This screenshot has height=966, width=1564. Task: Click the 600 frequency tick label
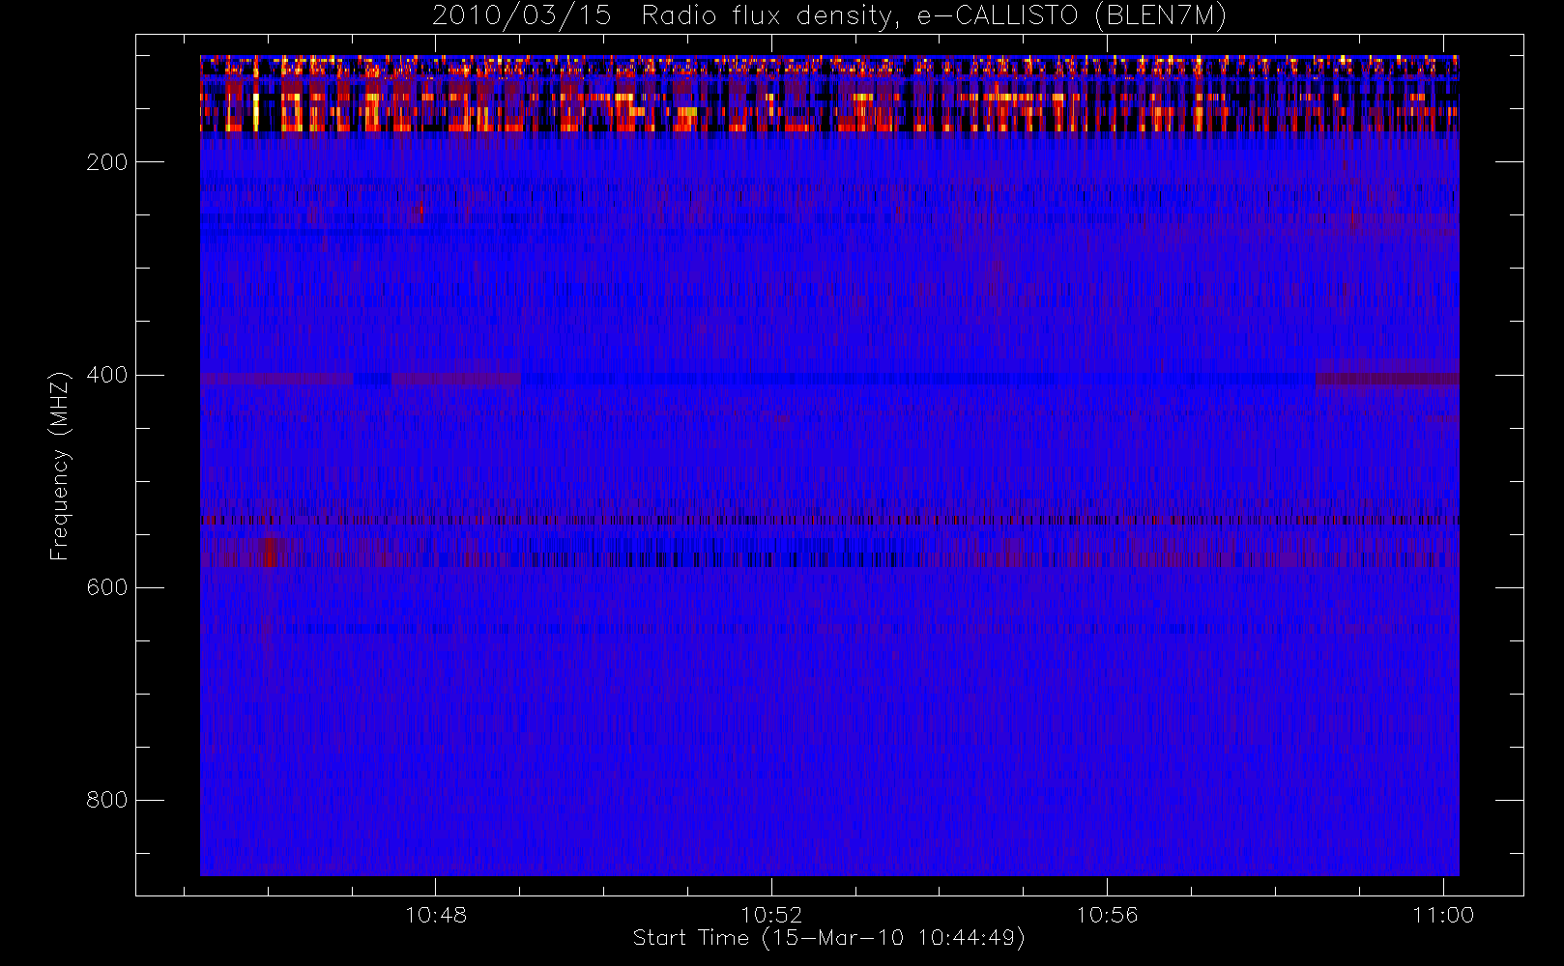click(107, 587)
